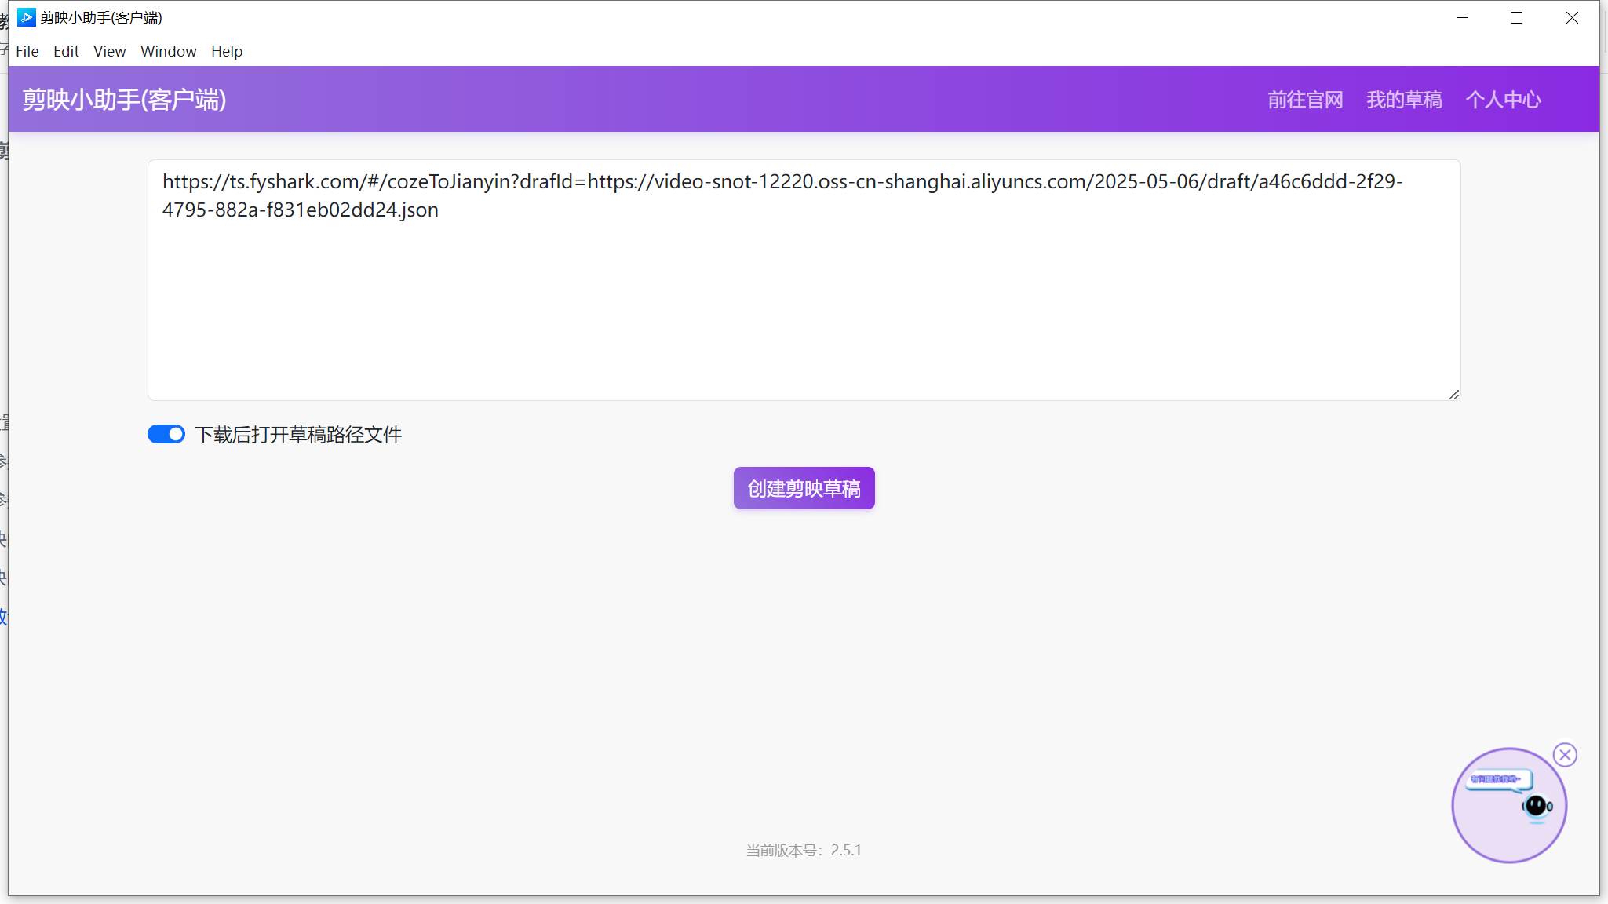Screen dimensions: 1608x904
Task: Open the File menu
Action: (27, 51)
